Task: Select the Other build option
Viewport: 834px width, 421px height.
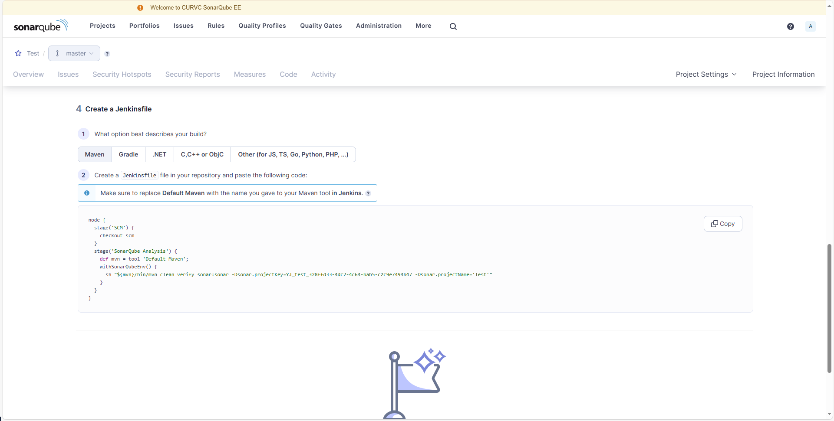Action: (x=293, y=154)
